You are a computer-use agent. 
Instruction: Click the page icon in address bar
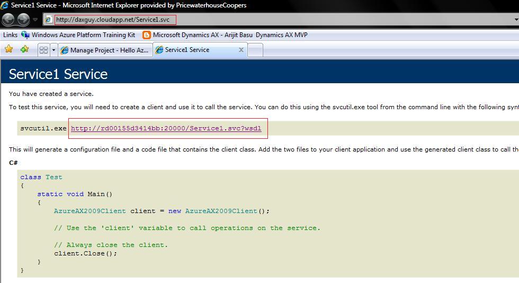pyautogui.click(x=48, y=20)
